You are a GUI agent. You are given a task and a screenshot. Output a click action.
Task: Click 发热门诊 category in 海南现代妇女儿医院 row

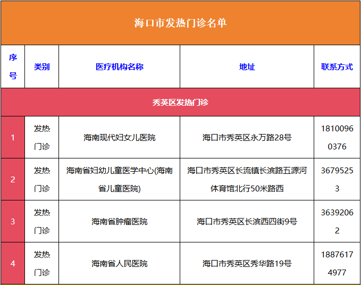pos(41,137)
